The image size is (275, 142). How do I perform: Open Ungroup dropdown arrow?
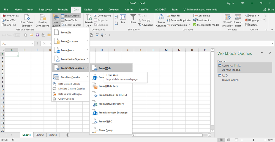[261, 20]
